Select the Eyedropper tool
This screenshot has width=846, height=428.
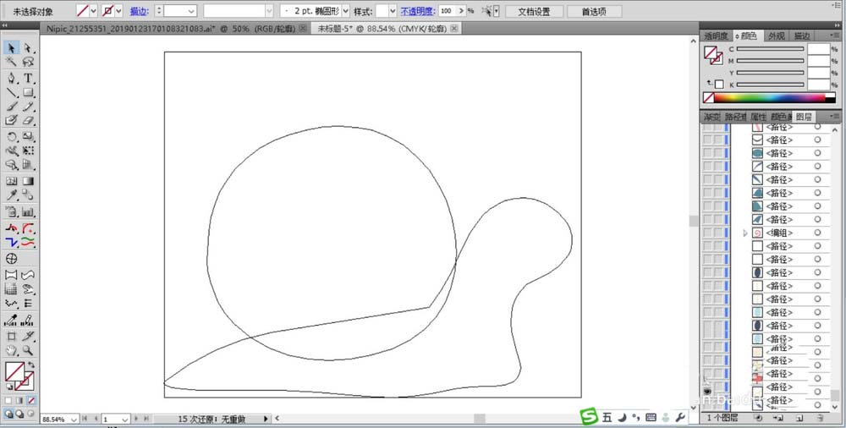[x=12, y=195]
